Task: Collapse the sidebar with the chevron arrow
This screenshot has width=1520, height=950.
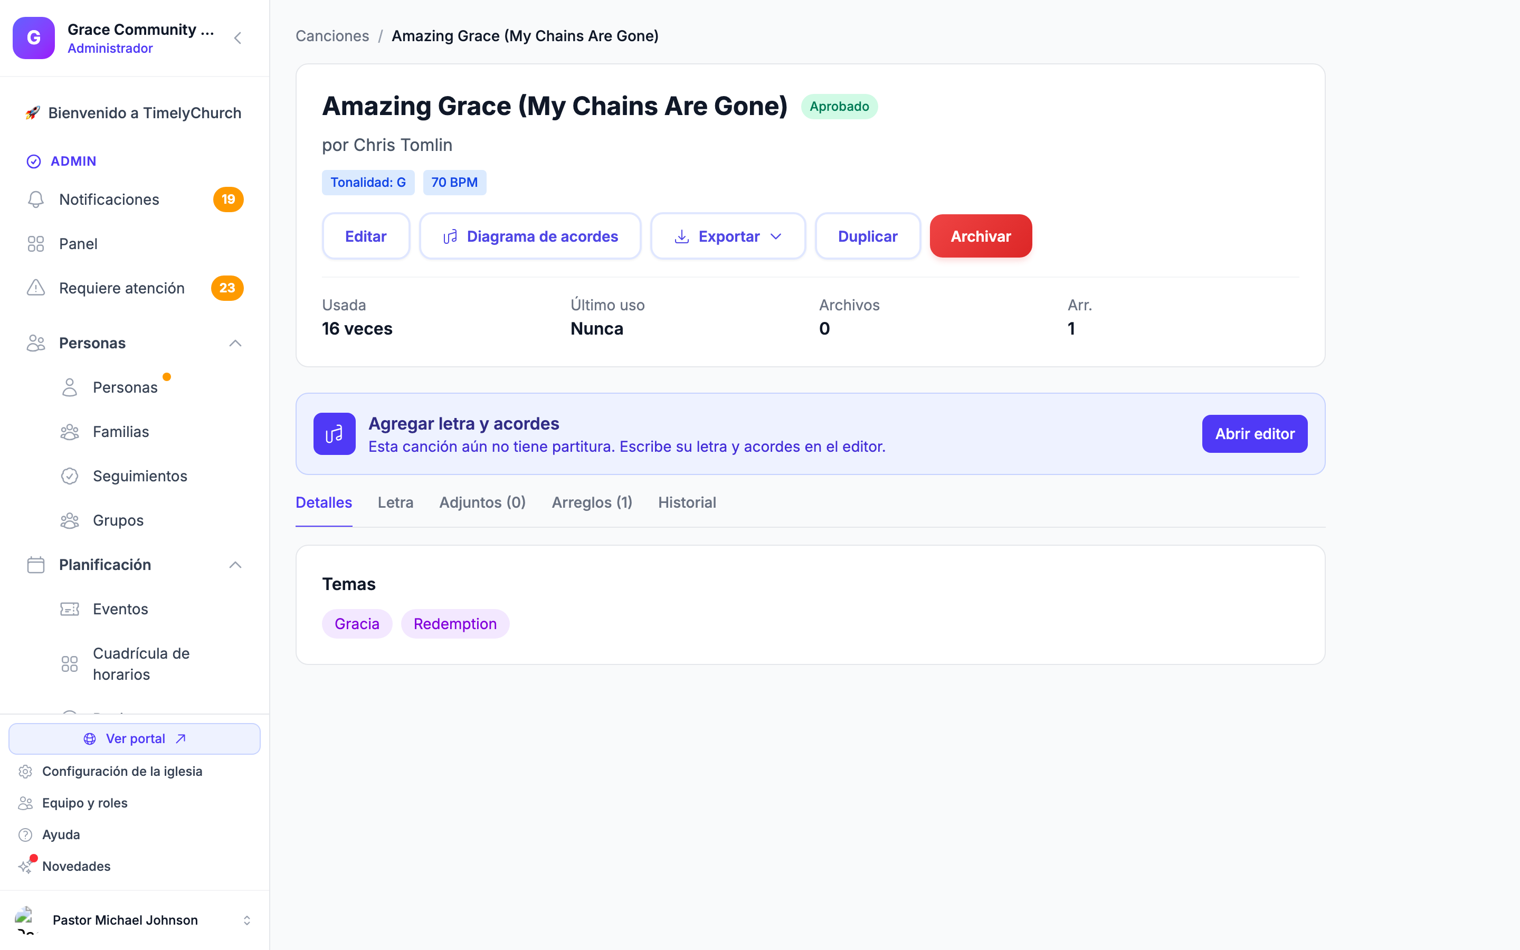Action: (237, 37)
